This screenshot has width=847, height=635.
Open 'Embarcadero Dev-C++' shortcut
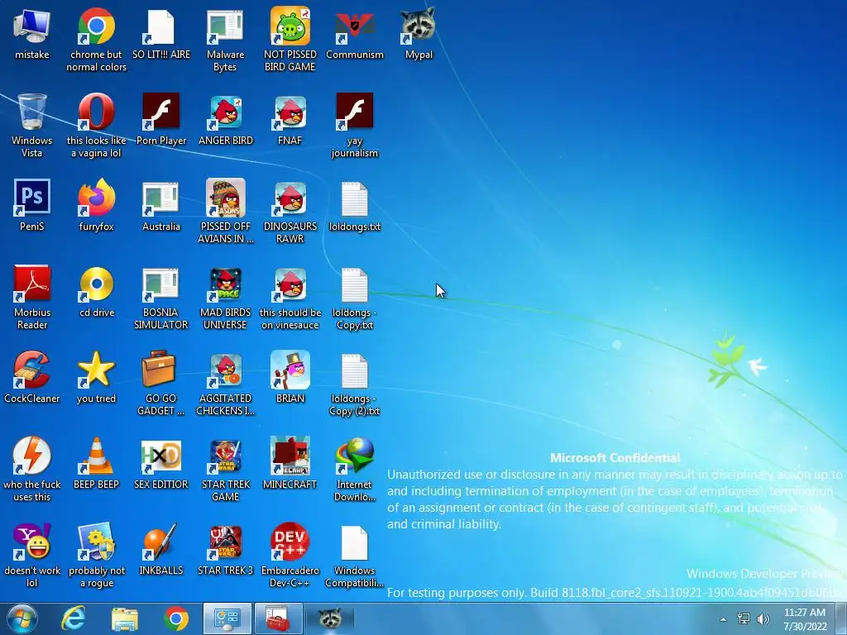tap(290, 541)
